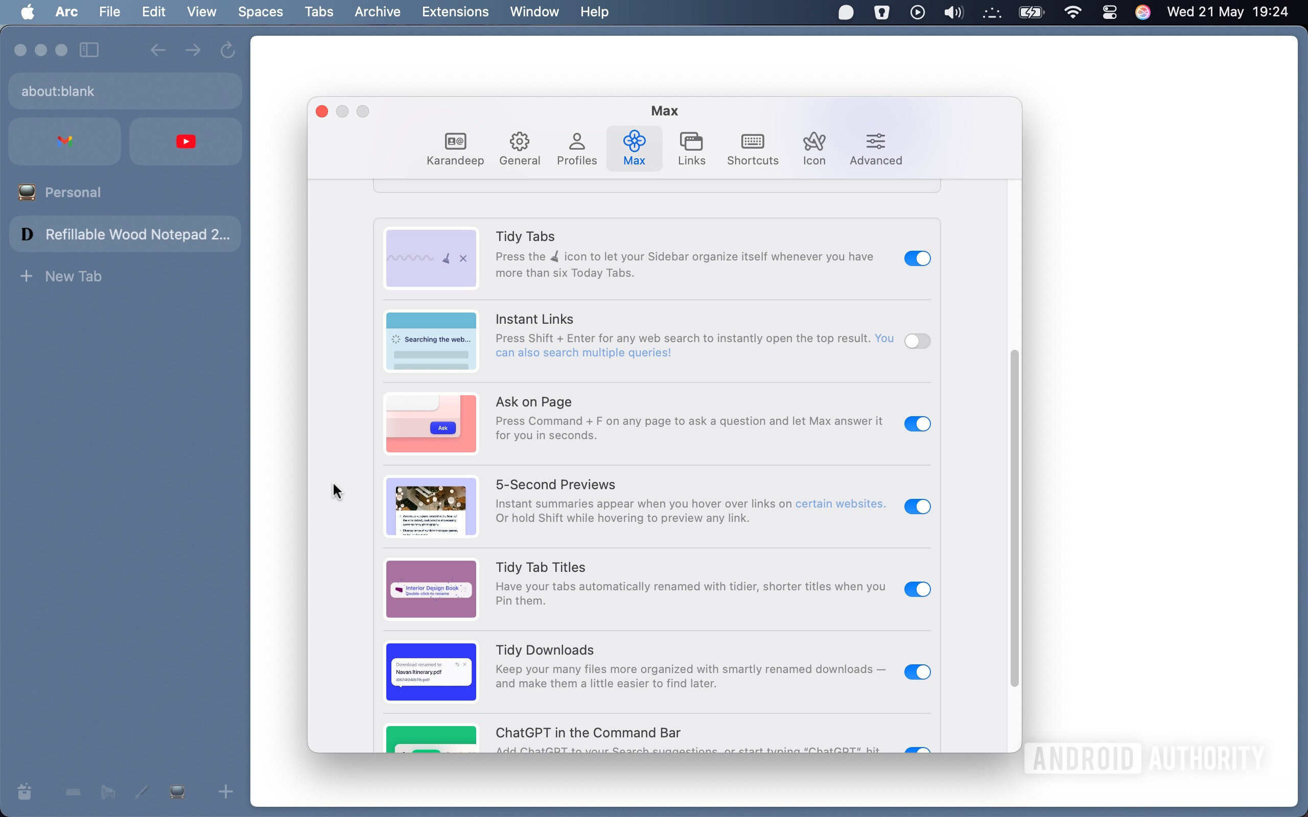The height and width of the screenshot is (817, 1308).
Task: Click the forward navigation arrow
Action: point(192,50)
